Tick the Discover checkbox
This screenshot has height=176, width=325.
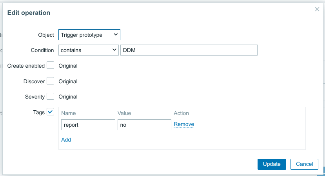pos(50,81)
